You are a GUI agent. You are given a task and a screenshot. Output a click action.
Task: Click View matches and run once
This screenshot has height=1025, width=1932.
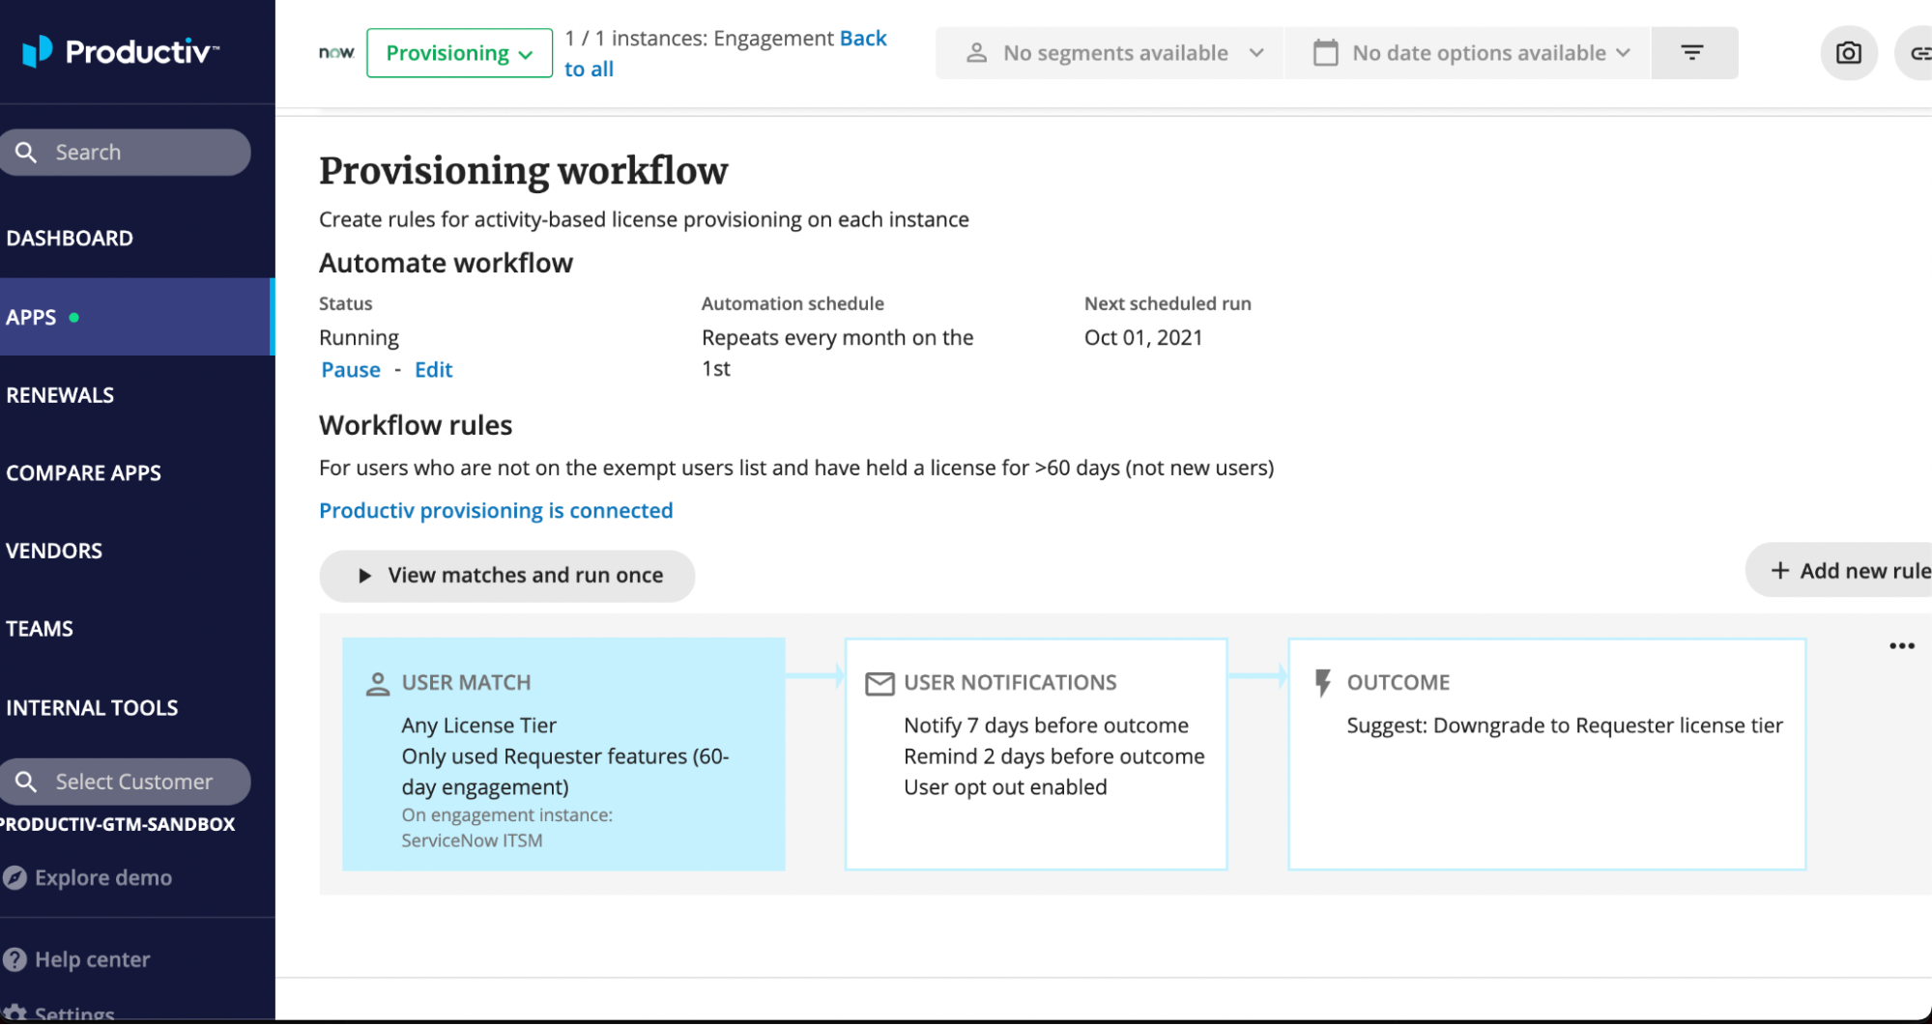[507, 576]
